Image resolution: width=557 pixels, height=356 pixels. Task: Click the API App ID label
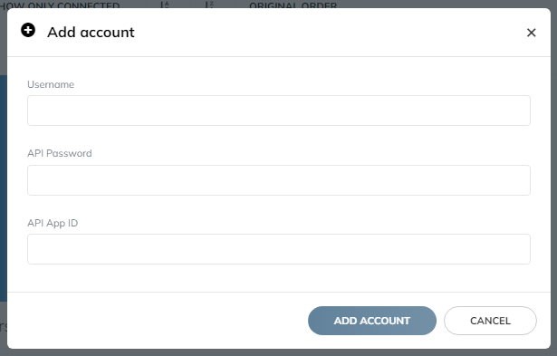tap(53, 223)
